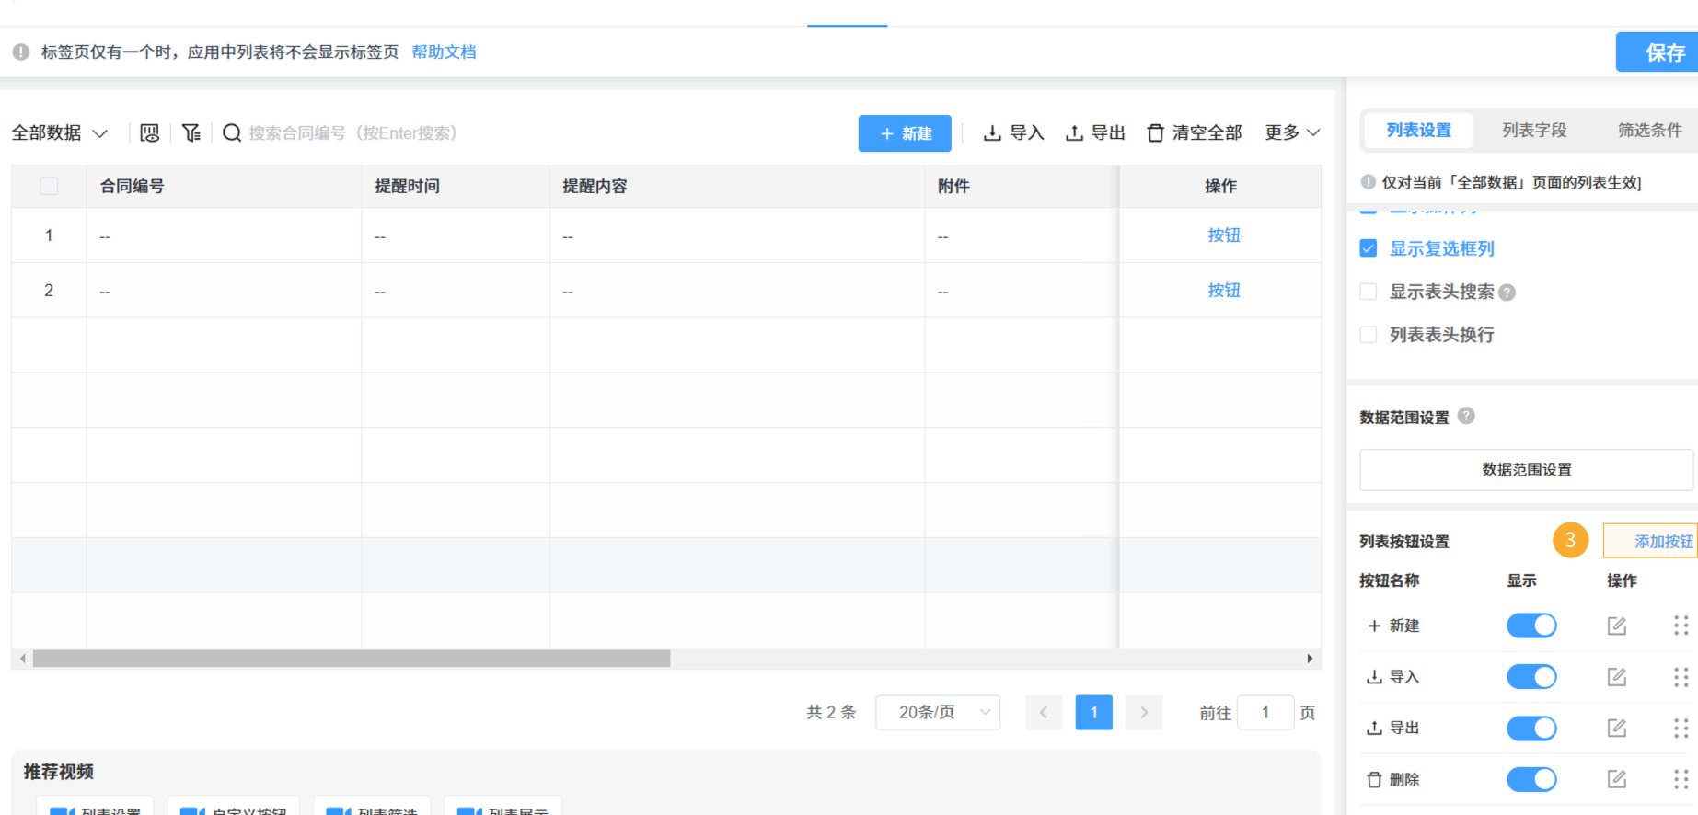Grab drag handle of 导出 row
Viewport: 1698px width, 815px height.
(x=1681, y=729)
